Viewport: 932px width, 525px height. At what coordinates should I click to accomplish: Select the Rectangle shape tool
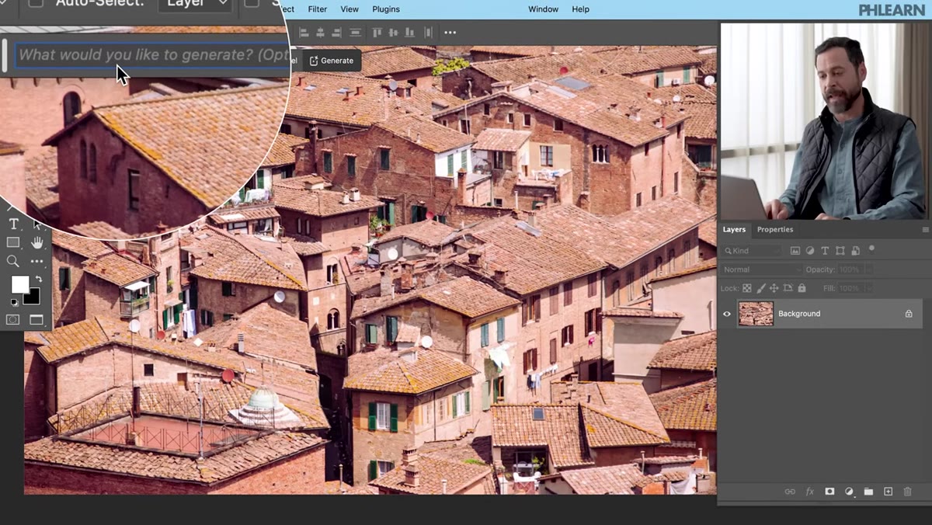pyautogui.click(x=13, y=243)
